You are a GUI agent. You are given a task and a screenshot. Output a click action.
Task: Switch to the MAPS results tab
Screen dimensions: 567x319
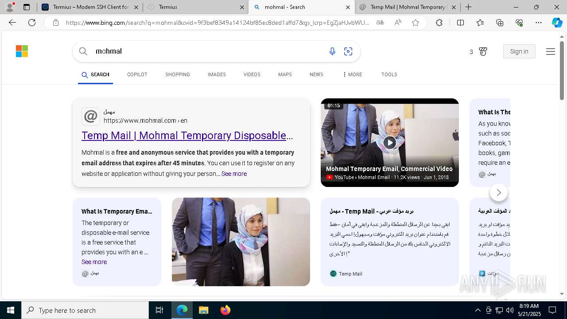(285, 74)
